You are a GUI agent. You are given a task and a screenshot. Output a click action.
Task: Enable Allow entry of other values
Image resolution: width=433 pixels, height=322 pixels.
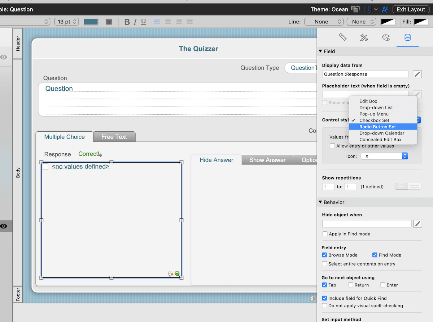332,146
